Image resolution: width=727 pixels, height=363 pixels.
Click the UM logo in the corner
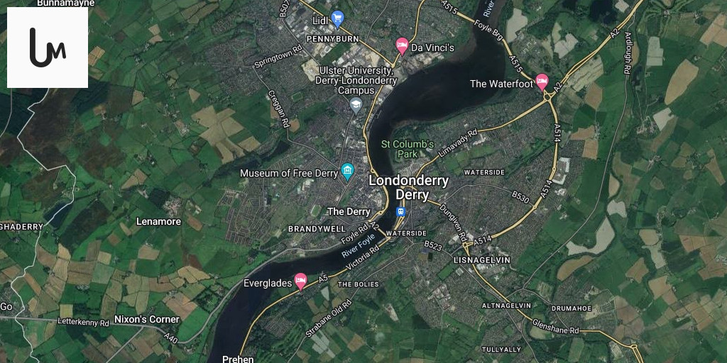click(48, 48)
